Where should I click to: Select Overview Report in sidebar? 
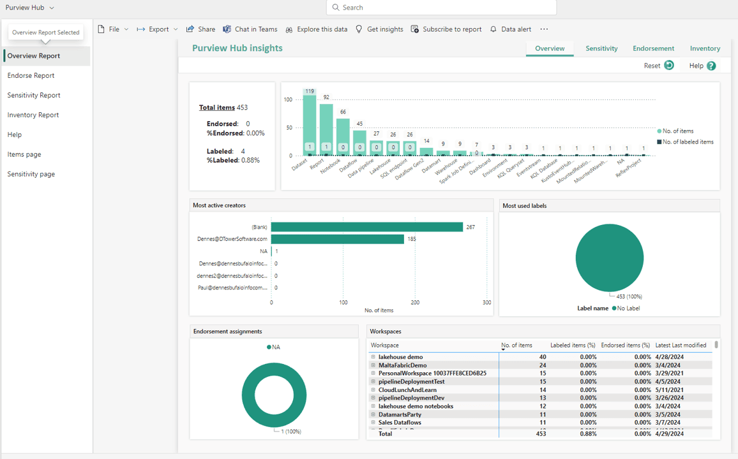[x=46, y=56]
